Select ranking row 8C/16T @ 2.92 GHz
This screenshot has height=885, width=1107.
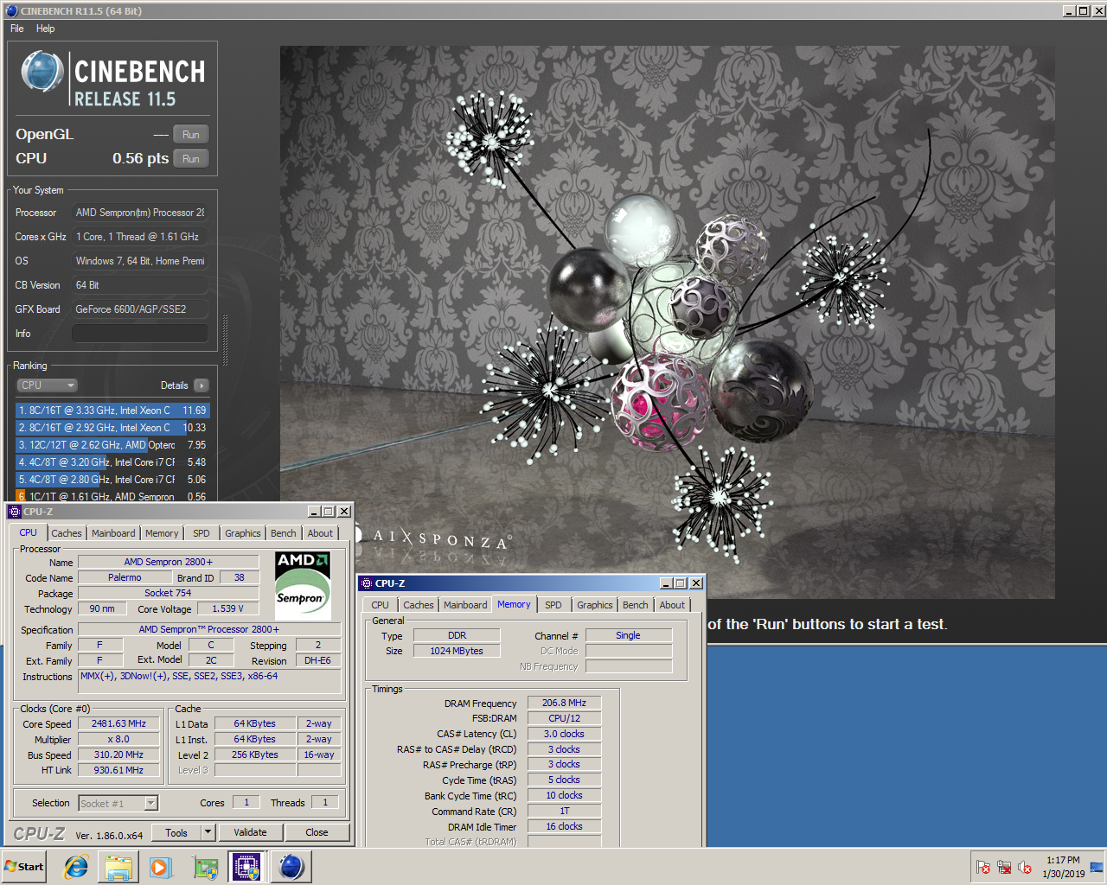112,428
